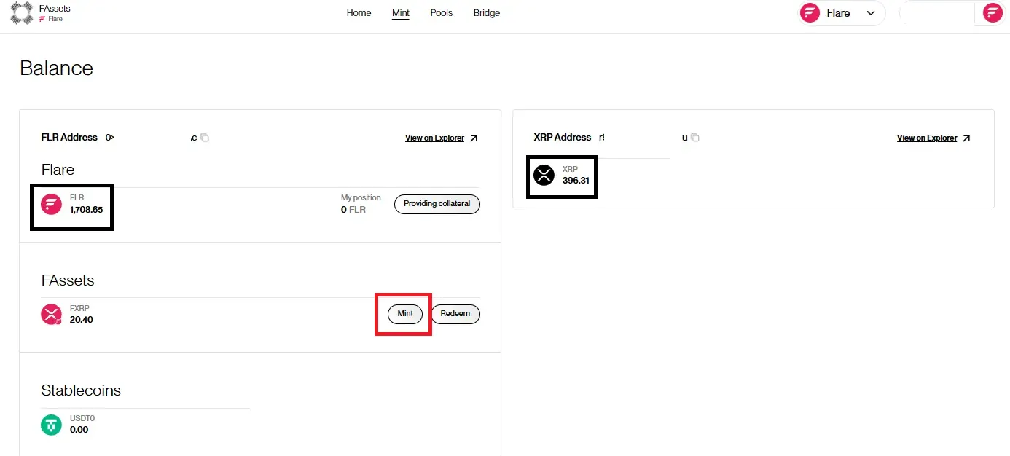Click the FAssets section heading
The image size is (1010, 456).
(x=68, y=280)
